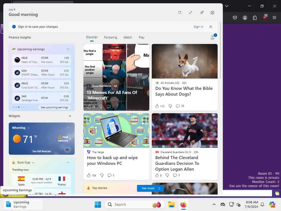Switch to the Discover tab
This screenshot has height=211, width=281.
click(x=92, y=37)
